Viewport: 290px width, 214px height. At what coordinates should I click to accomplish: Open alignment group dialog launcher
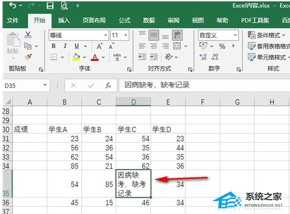tap(190, 69)
